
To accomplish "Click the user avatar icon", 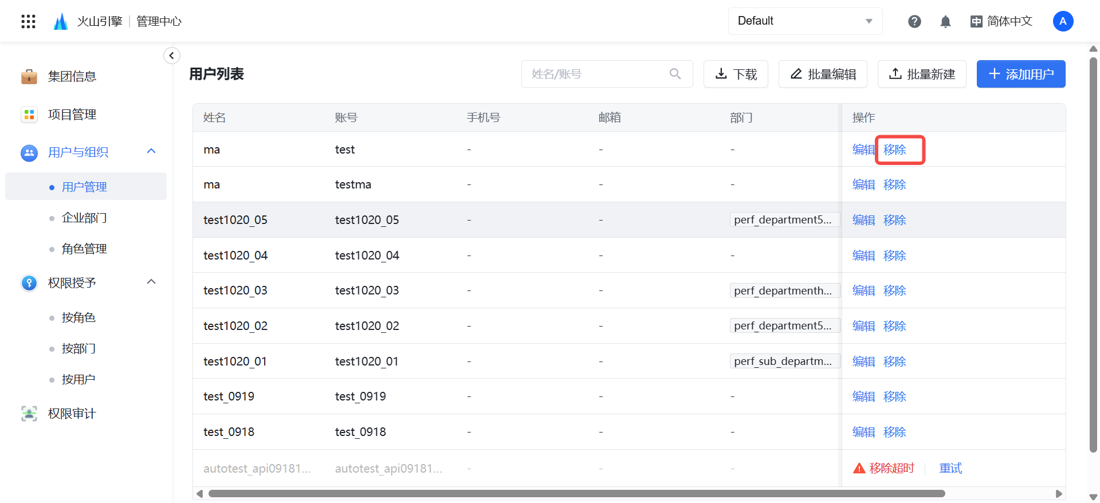I will pos(1063,21).
